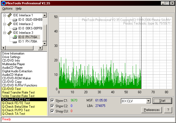176x123 pixels.
Task: Click the C2 count value 0
Action: pyautogui.click(x=71, y=106)
